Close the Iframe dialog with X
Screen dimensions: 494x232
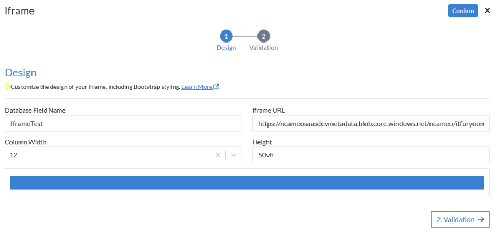click(487, 10)
